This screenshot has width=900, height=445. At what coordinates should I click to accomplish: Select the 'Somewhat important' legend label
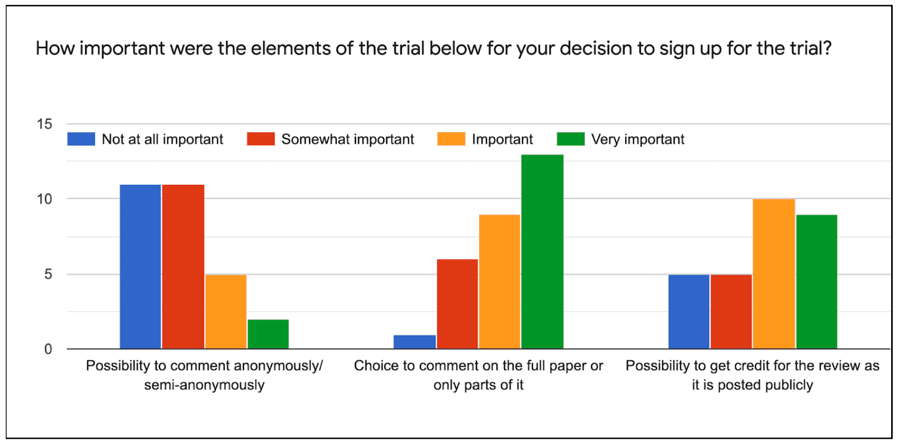(347, 139)
